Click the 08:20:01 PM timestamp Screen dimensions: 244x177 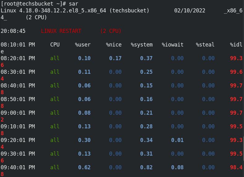click(x=18, y=58)
